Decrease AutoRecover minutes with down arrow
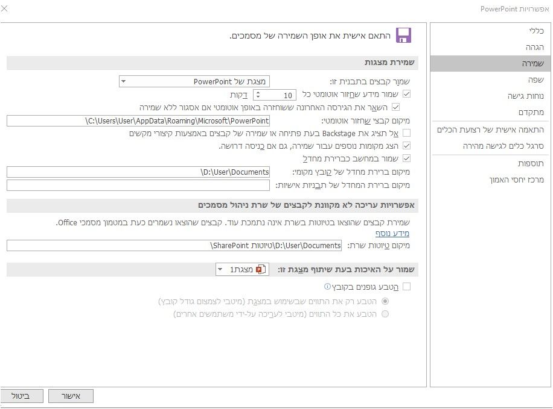The width and height of the screenshot is (553, 409). point(258,97)
